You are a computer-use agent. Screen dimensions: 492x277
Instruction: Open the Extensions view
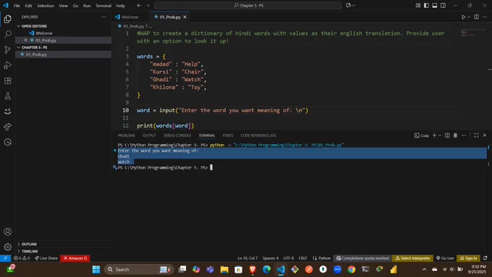tap(7, 80)
